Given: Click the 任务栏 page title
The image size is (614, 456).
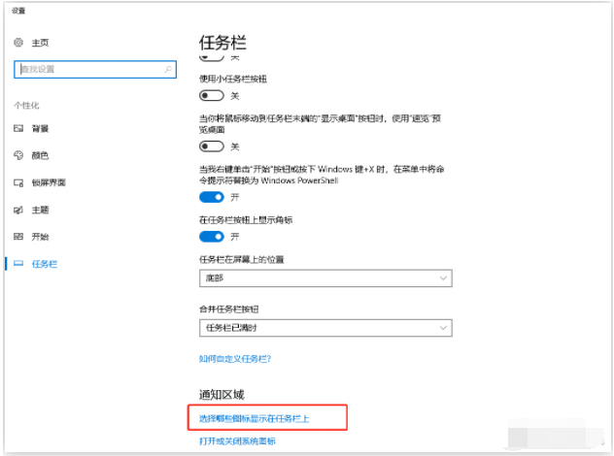Looking at the screenshot, I should (222, 43).
